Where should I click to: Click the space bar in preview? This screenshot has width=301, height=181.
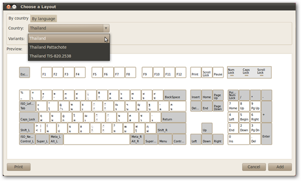point(97,139)
